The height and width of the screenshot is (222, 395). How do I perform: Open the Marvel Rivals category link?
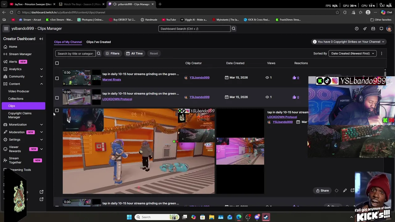click(x=112, y=80)
